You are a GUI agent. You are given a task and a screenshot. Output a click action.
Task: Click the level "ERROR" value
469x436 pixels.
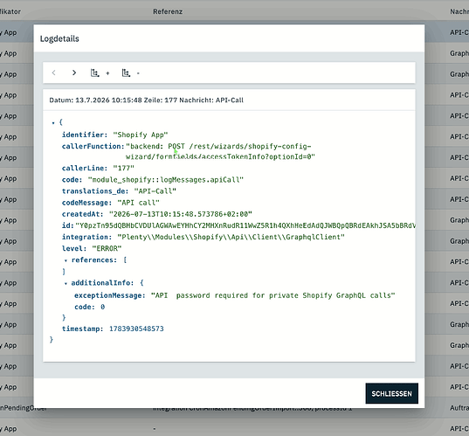click(x=107, y=249)
